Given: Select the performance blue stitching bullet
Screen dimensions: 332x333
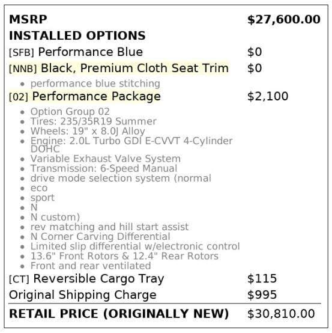Looking at the screenshot, I should (95, 84).
